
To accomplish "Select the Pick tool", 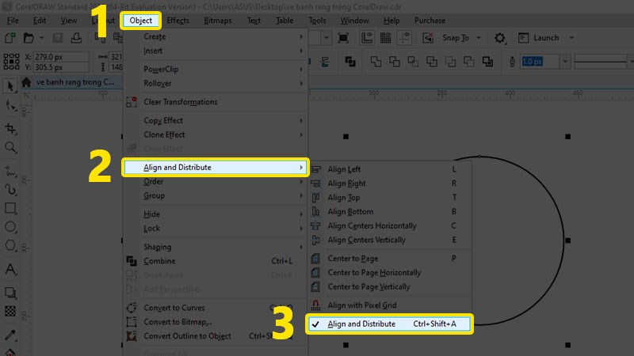I will [x=10, y=86].
